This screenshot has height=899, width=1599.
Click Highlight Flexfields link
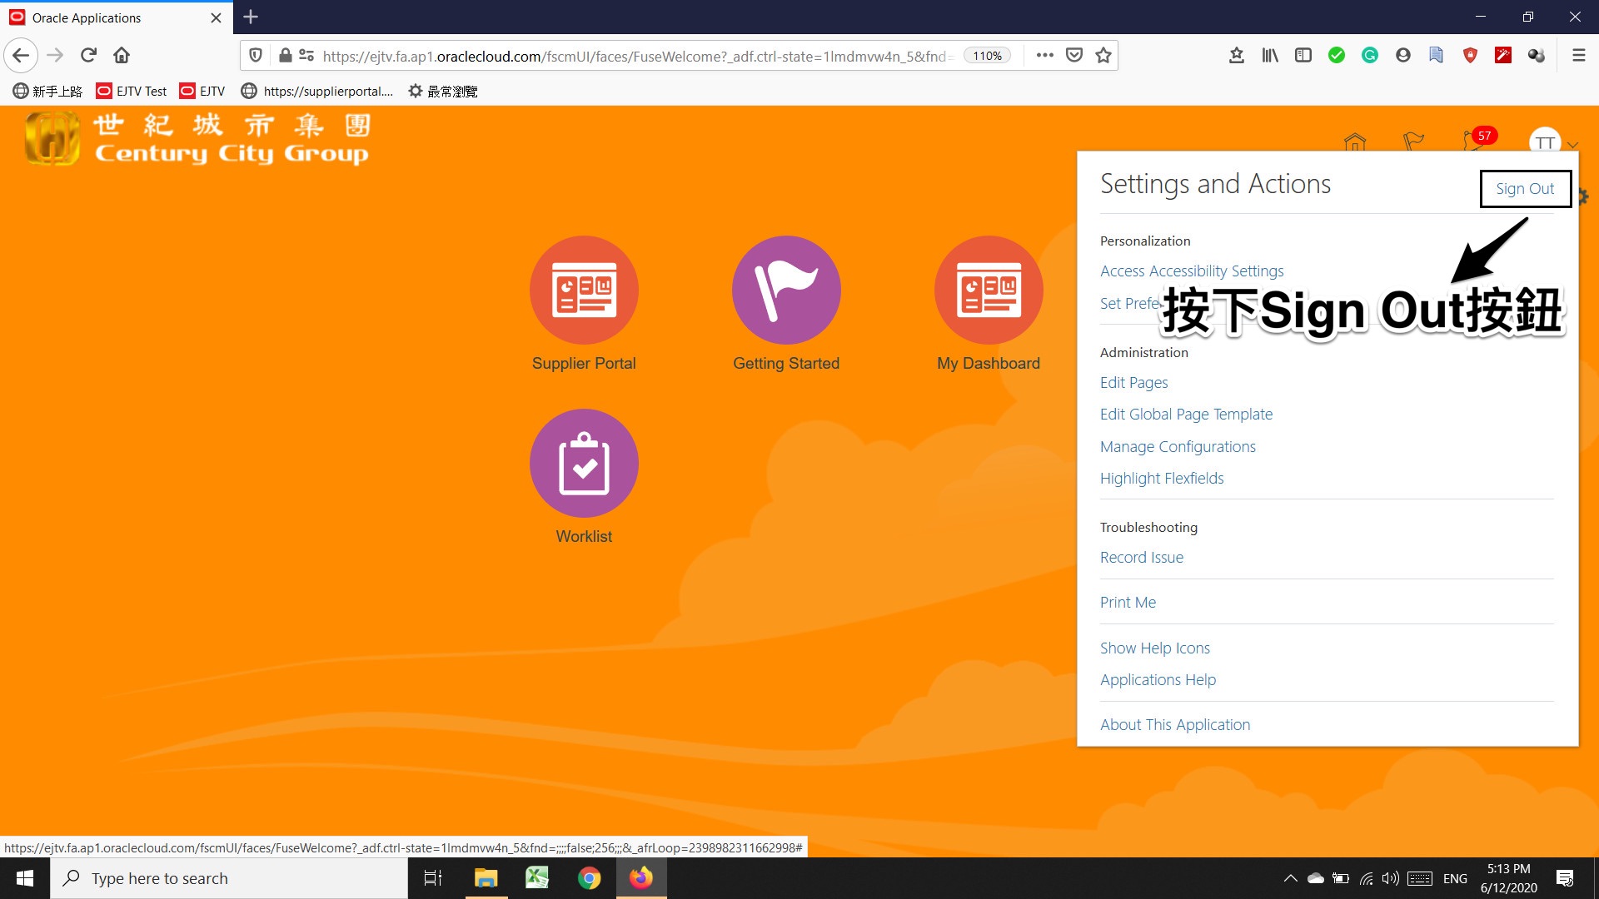pyautogui.click(x=1162, y=479)
